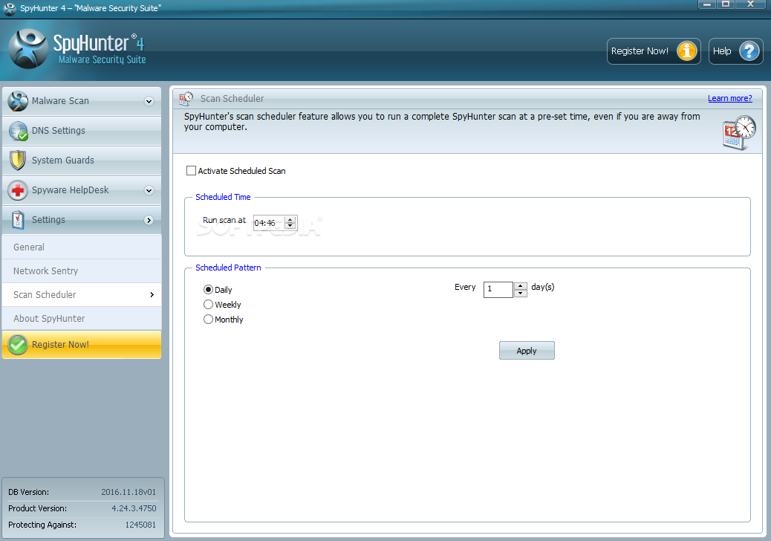Open the DNS Settings section
This screenshot has height=541, width=771.
point(82,131)
